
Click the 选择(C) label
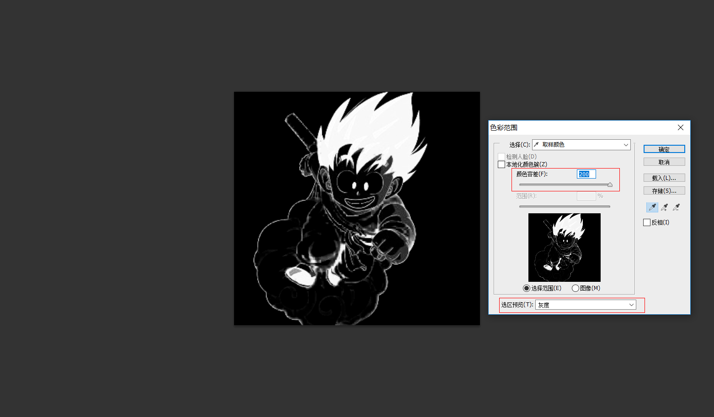(520, 145)
